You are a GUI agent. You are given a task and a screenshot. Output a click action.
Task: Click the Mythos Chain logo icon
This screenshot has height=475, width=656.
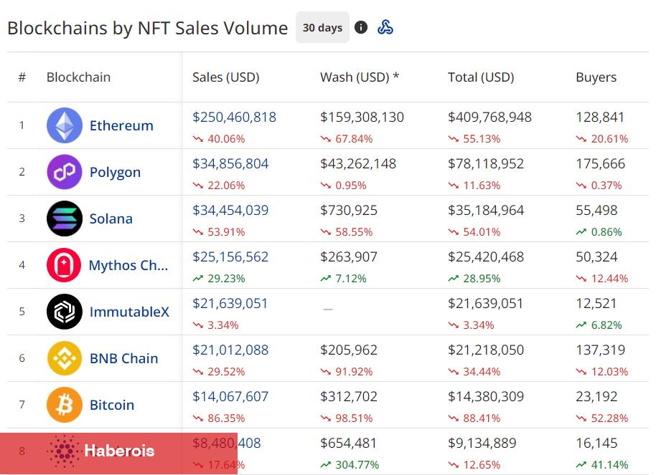tap(64, 265)
